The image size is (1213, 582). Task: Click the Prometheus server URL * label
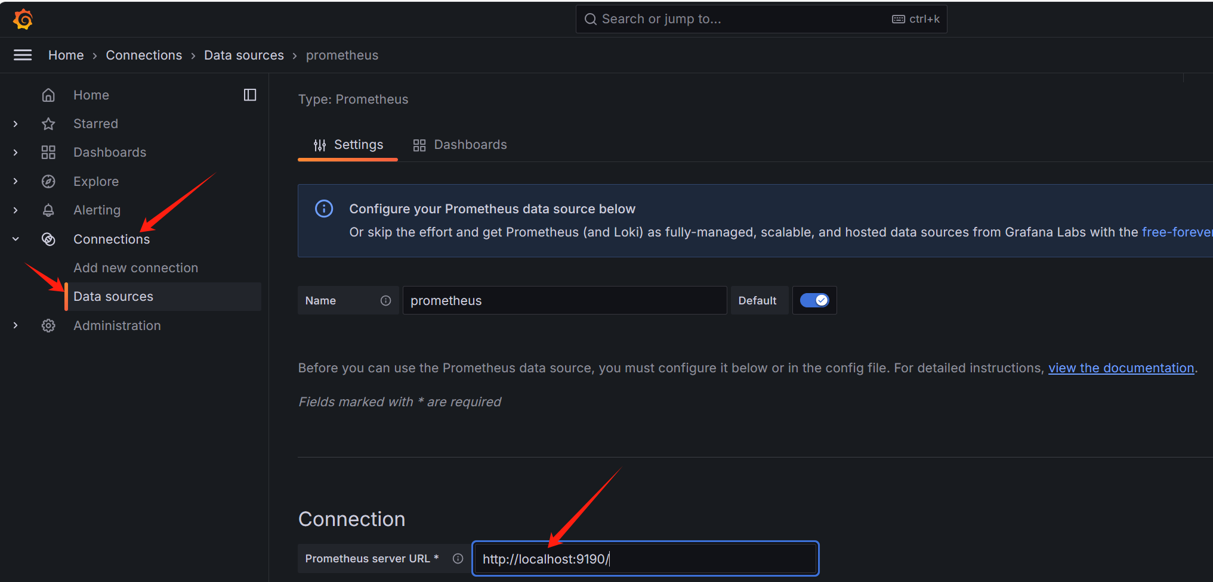click(372, 559)
